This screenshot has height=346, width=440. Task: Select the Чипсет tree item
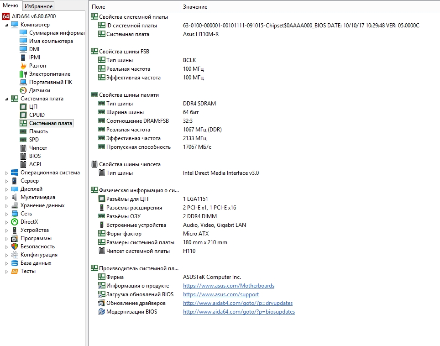38,148
